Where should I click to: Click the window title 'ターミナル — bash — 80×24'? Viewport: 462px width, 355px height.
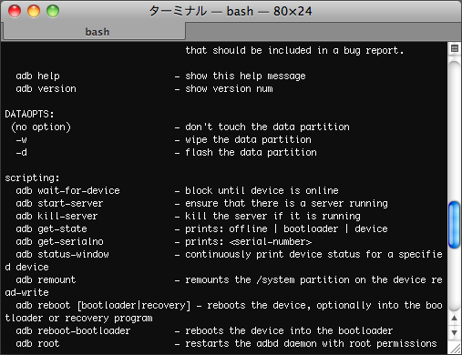coord(231,12)
